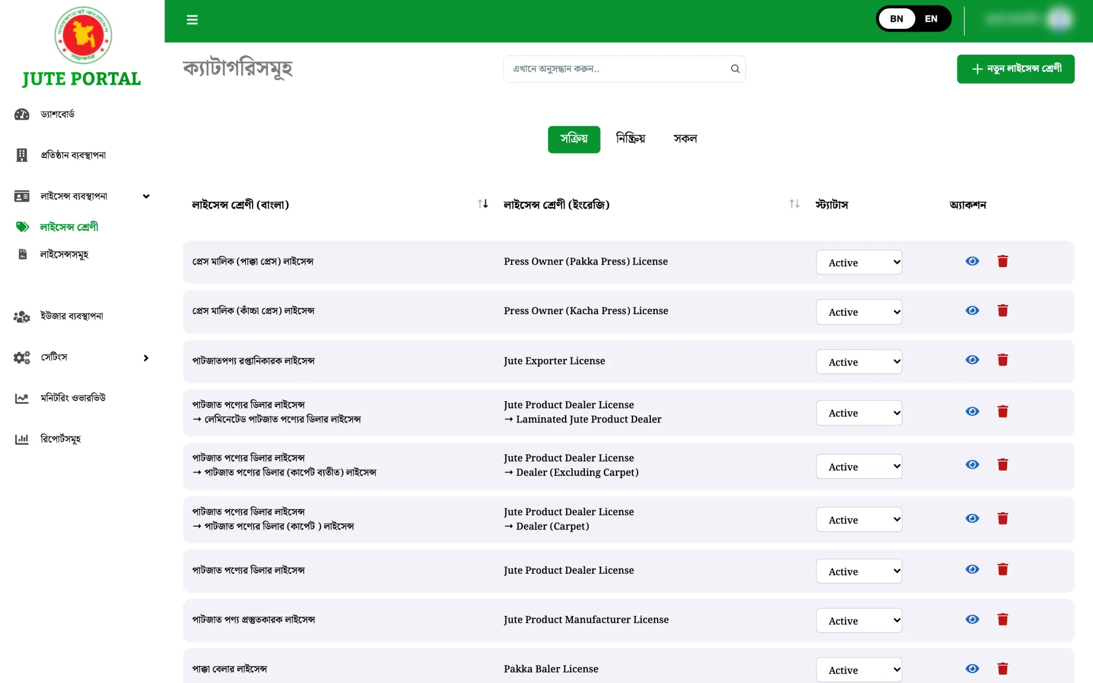The height and width of the screenshot is (683, 1093).
Task: Switch language toggle to EN
Action: click(x=931, y=19)
